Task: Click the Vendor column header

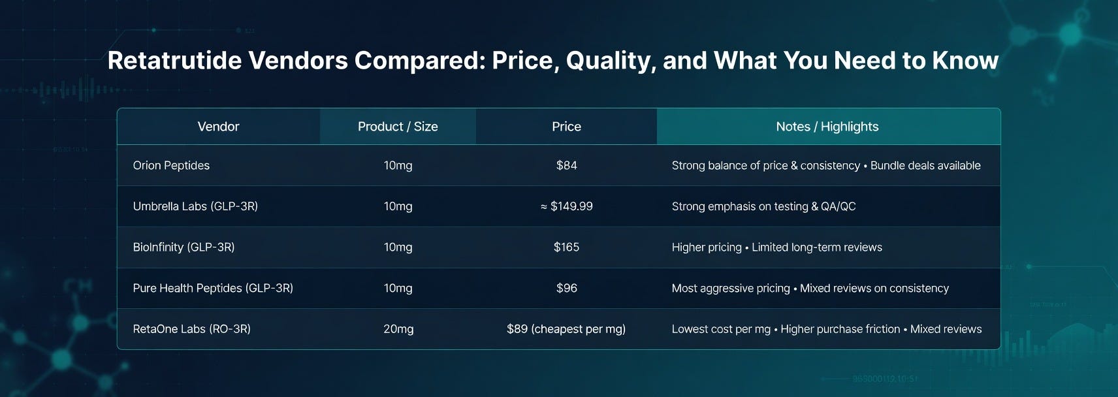Action: click(x=218, y=127)
